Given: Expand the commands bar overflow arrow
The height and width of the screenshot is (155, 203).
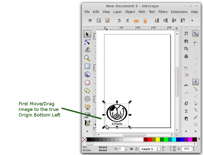Looking at the screenshot, I should (x=186, y=131).
